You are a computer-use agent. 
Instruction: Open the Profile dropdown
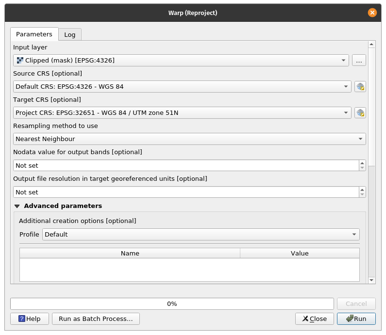point(201,235)
